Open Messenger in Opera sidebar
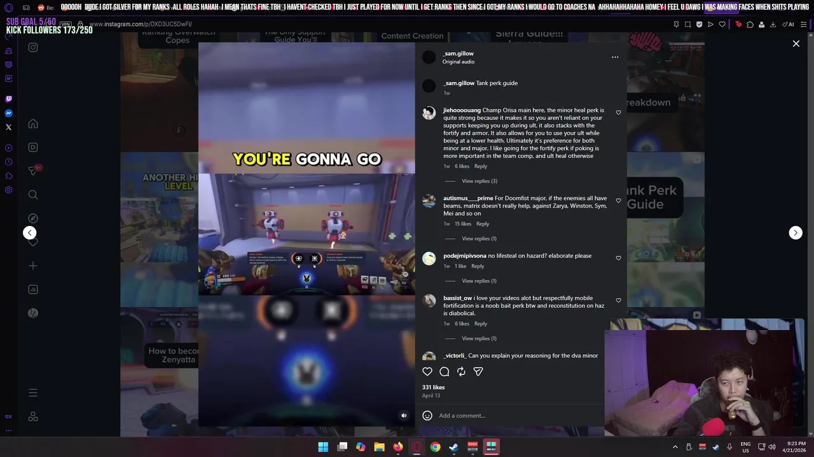Image resolution: width=814 pixels, height=457 pixels. coord(8,113)
